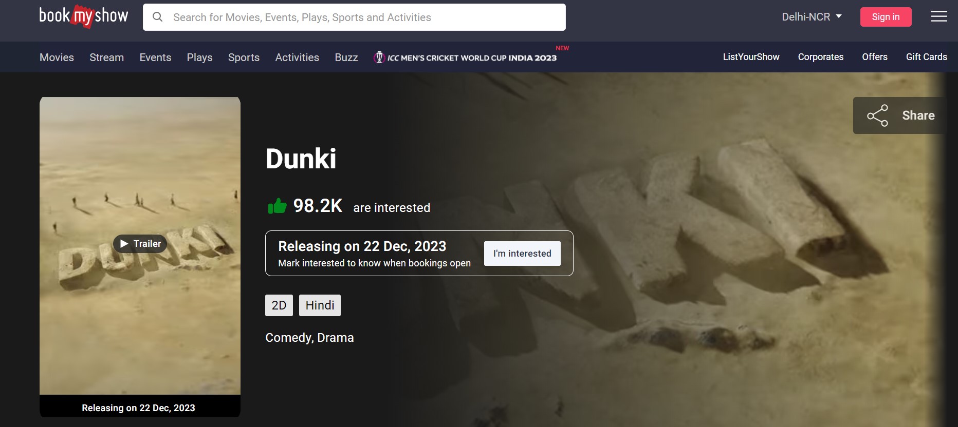Open the Offers link
Viewport: 958px width, 427px height.
[x=874, y=57]
